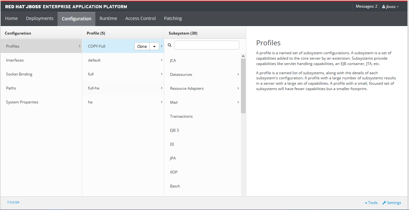409x210 pixels.
Task: Select the IIOP subsystem
Action: tap(202, 172)
